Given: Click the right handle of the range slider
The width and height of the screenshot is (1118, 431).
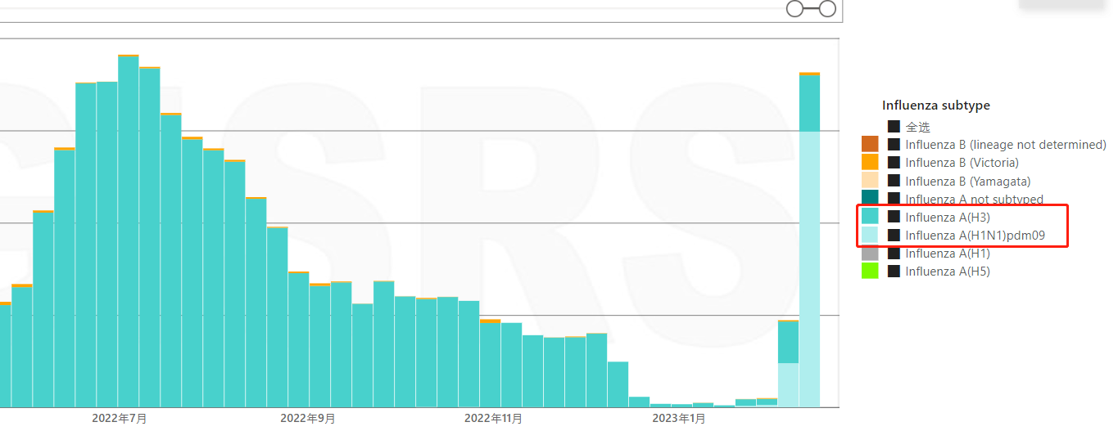Looking at the screenshot, I should tap(827, 9).
